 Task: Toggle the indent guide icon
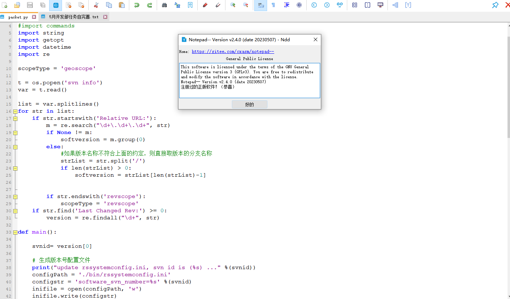pos(286,5)
